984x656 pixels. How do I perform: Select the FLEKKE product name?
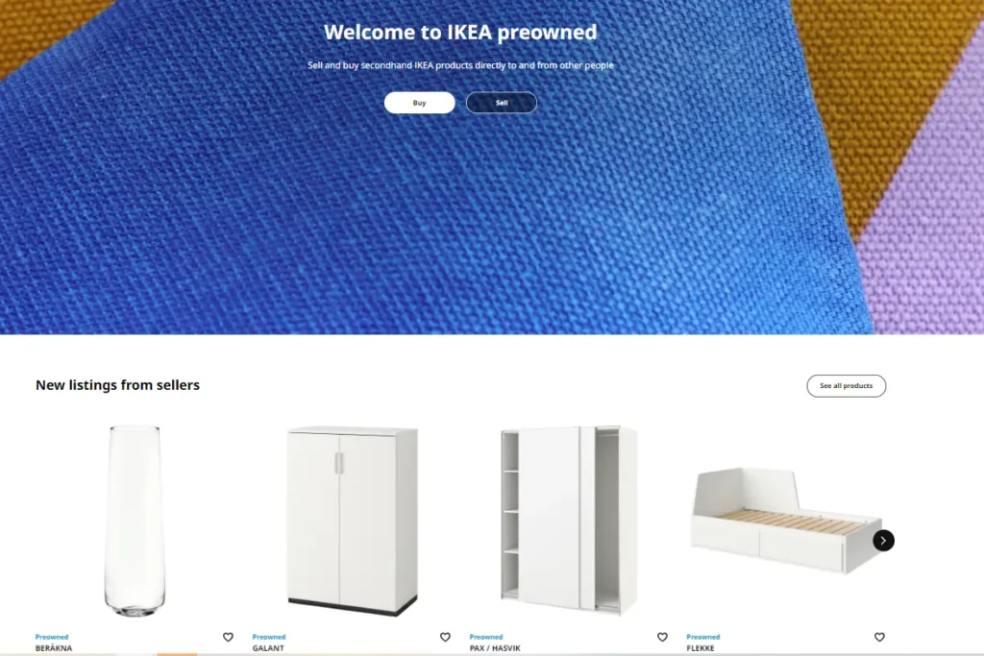coord(700,648)
